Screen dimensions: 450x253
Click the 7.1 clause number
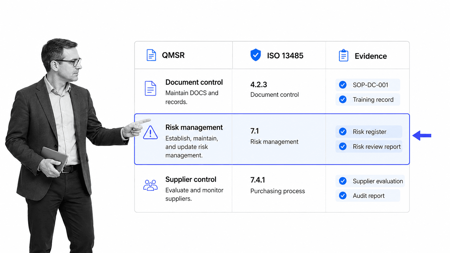pyautogui.click(x=255, y=131)
